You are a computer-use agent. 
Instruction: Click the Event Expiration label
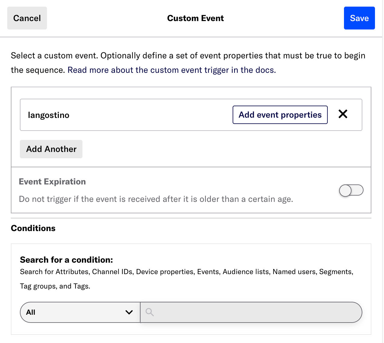(x=52, y=182)
